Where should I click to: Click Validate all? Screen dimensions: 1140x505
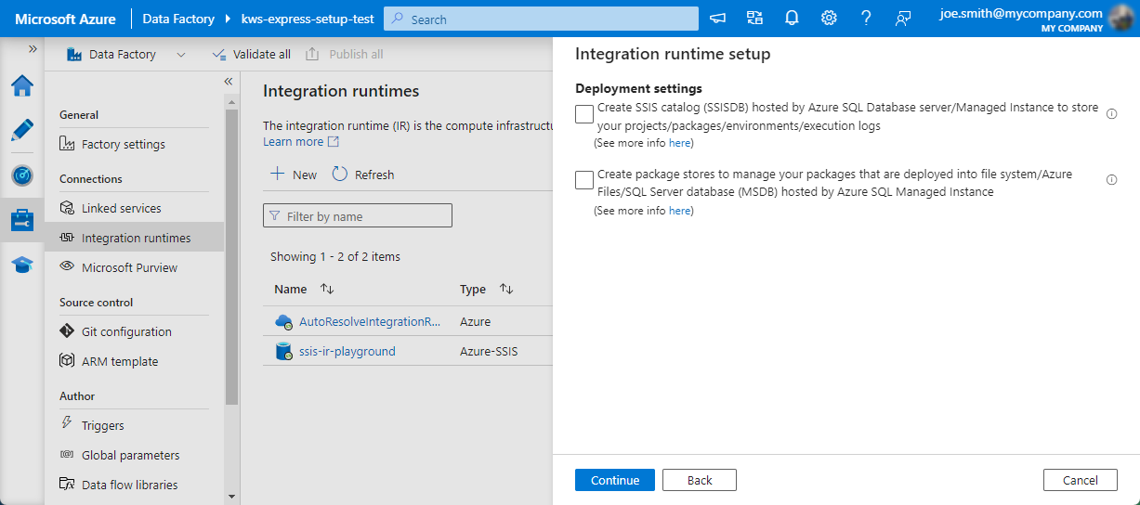pyautogui.click(x=252, y=55)
